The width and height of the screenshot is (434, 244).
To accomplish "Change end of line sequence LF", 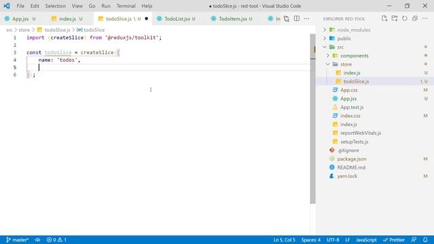I will tap(347, 240).
